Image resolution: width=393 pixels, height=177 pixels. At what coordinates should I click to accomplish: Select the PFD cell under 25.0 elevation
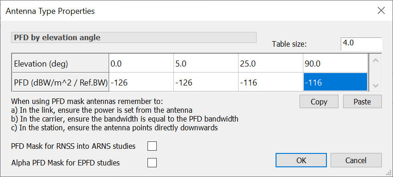tap(270, 82)
